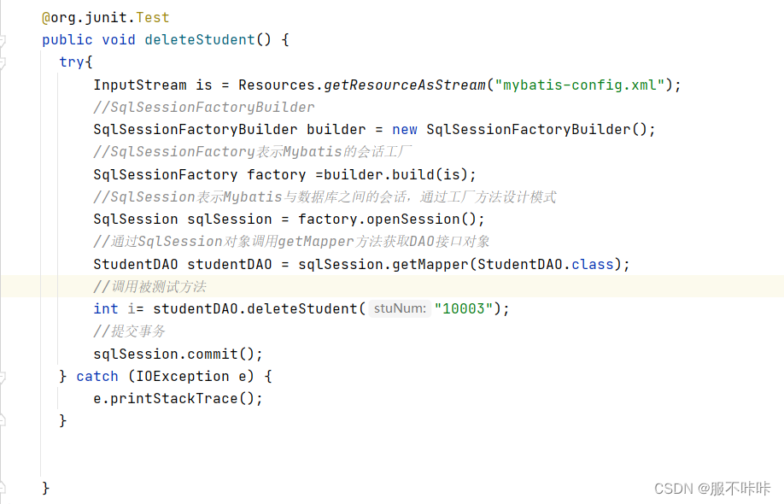Click the comment mentioning 工厂方法设计模式
This screenshot has height=504, width=784.
tap(325, 197)
